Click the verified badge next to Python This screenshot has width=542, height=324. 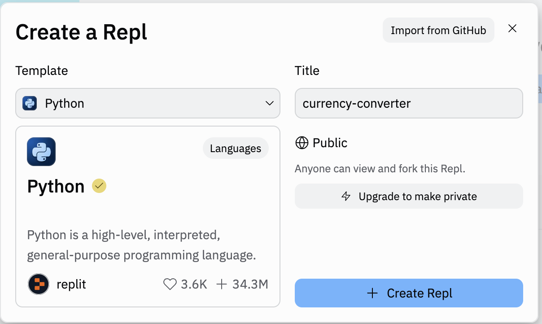99,186
